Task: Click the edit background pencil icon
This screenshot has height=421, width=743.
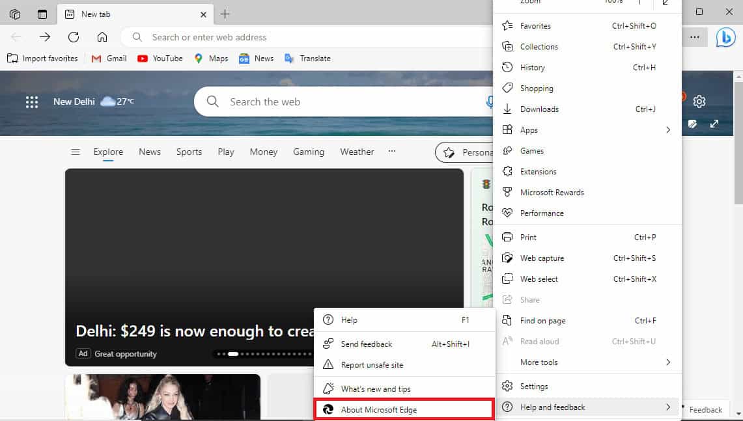Action: pos(692,124)
